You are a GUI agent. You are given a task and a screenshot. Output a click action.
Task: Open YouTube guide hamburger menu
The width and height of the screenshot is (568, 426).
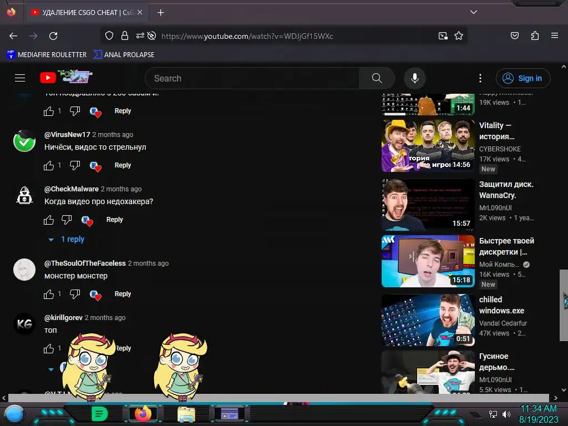click(20, 78)
